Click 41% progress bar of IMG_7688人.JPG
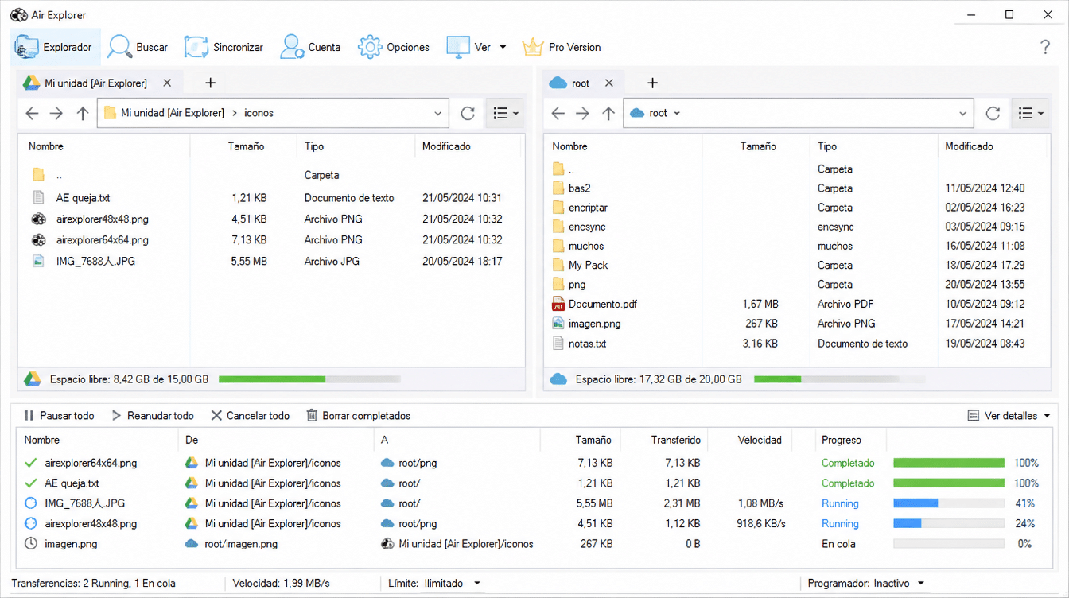This screenshot has width=1069, height=598. point(949,503)
